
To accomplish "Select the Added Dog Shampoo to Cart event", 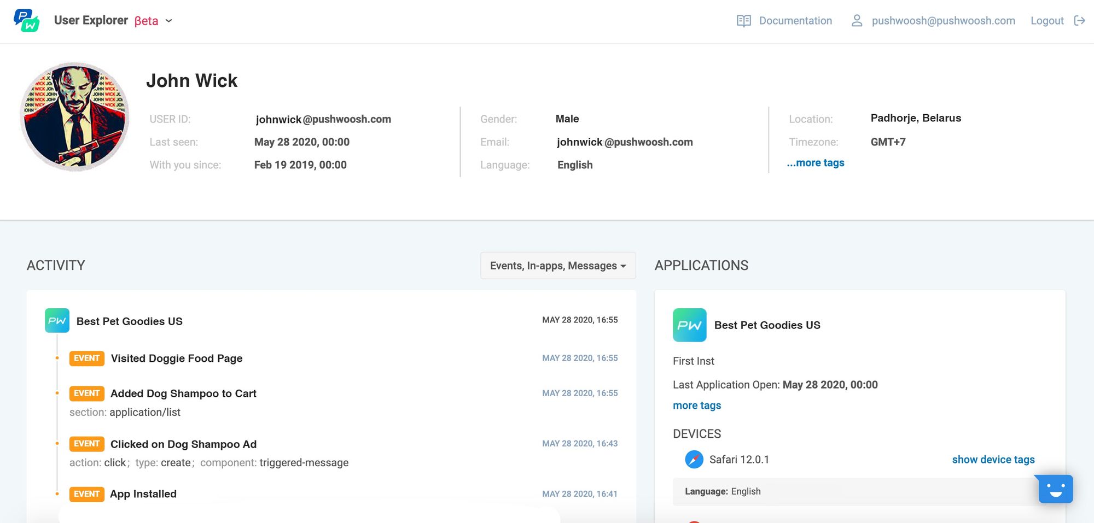I will (x=183, y=393).
